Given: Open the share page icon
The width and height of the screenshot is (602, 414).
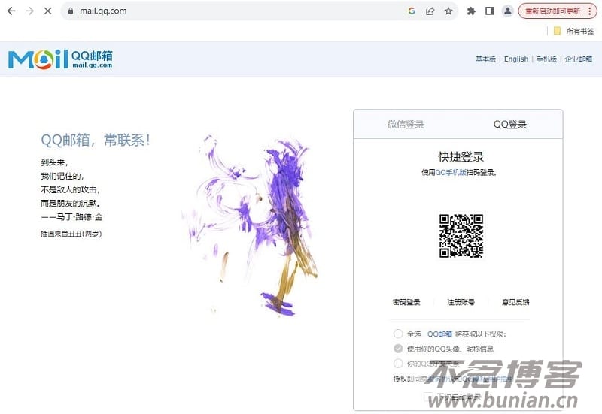Looking at the screenshot, I should click(x=430, y=11).
